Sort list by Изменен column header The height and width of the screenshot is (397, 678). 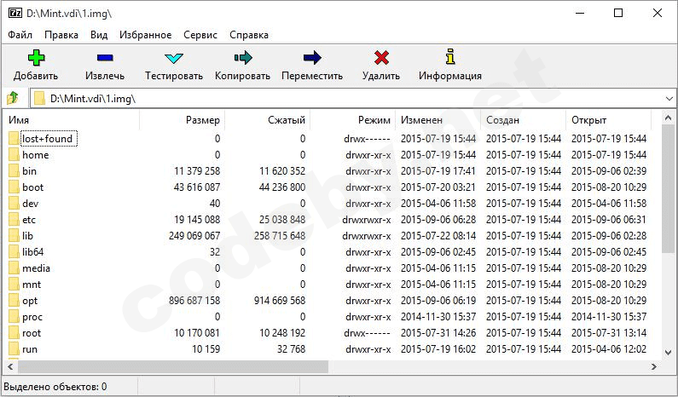pos(422,120)
